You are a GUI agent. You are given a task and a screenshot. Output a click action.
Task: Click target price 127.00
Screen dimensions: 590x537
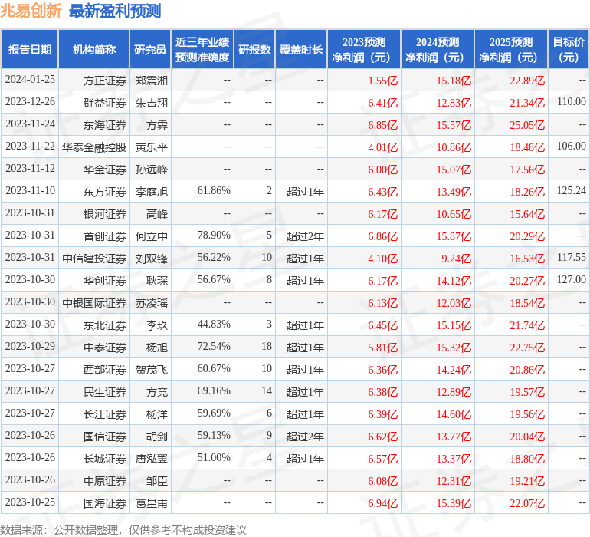point(571,279)
